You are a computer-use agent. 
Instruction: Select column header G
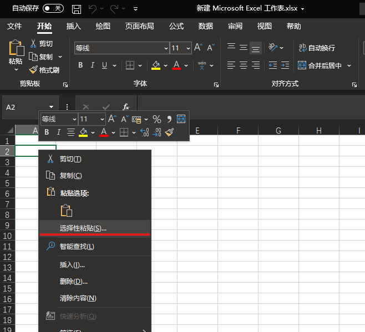tap(278, 130)
